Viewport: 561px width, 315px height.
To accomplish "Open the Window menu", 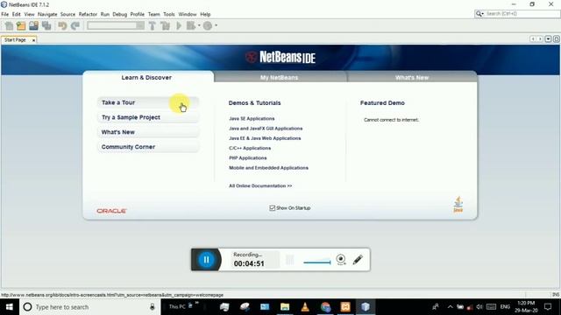I will pos(188,14).
